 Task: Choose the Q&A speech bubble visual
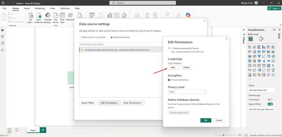pyautogui.click(x=264, y=70)
